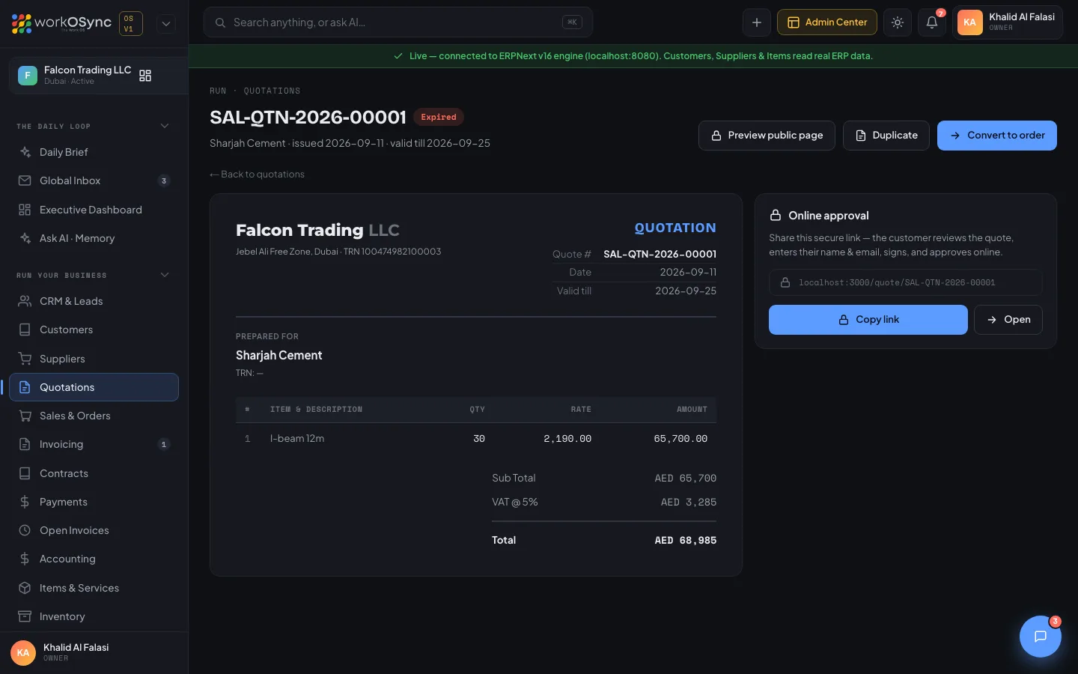Click the CRM & Leads people icon
Viewport: 1078px width, 674px height.
(x=25, y=301)
